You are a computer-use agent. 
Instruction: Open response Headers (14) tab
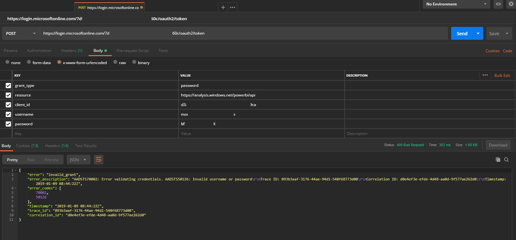pyautogui.click(x=57, y=146)
